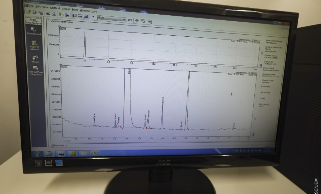Click the Metanol peak label

[119, 120]
